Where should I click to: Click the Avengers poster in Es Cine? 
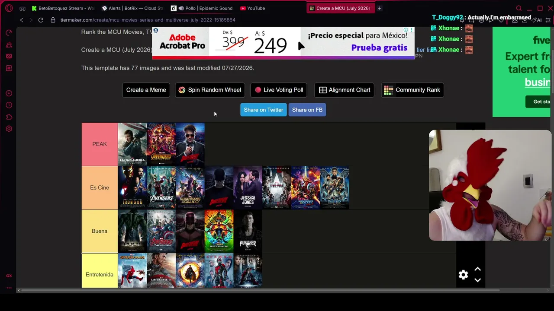click(161, 188)
